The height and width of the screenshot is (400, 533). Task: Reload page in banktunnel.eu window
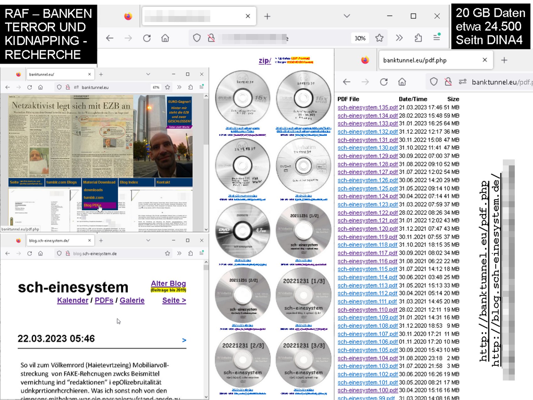click(30, 87)
